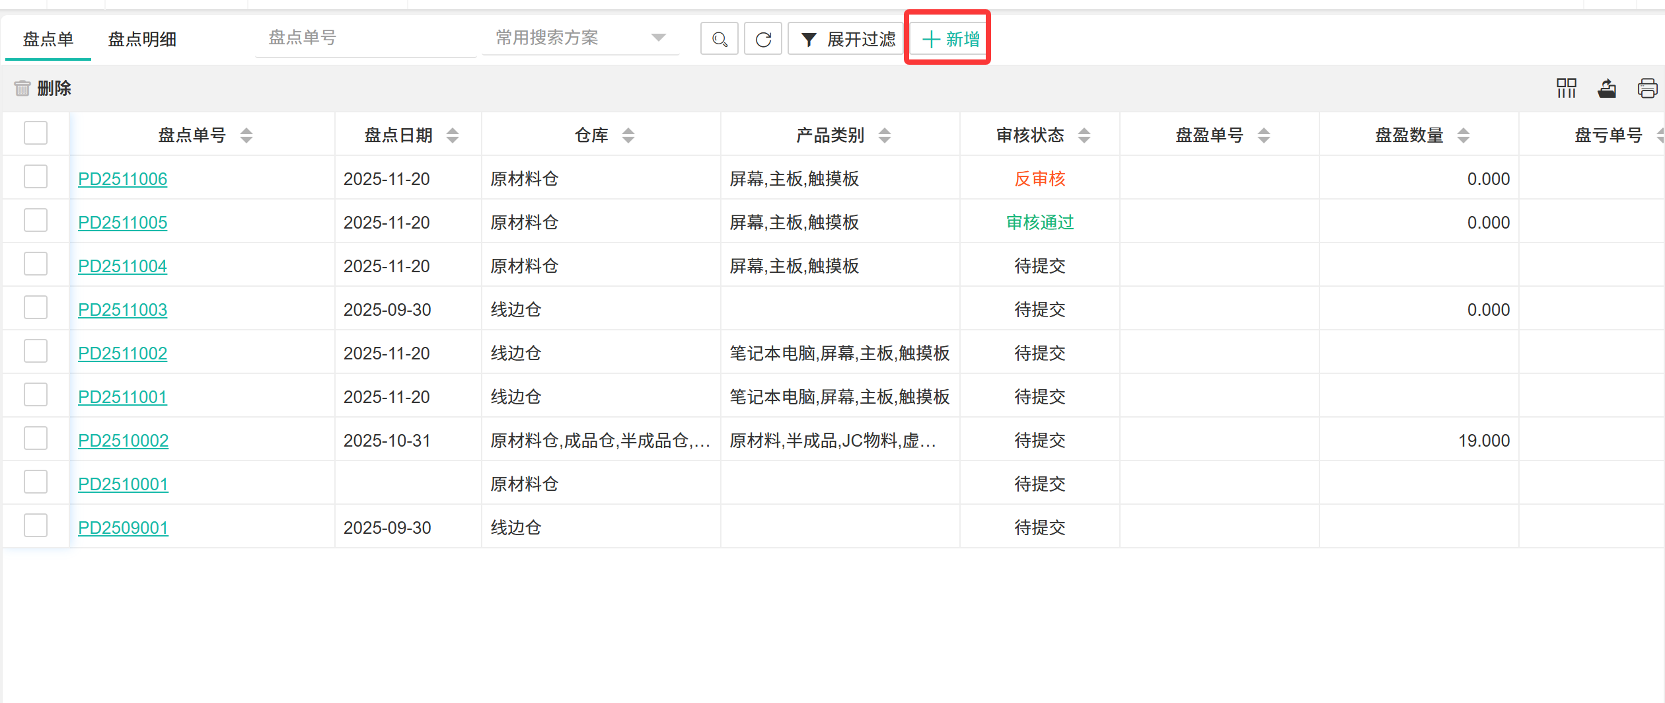The width and height of the screenshot is (1665, 703).
Task: Toggle the select-all header checkbox
Action: [36, 133]
